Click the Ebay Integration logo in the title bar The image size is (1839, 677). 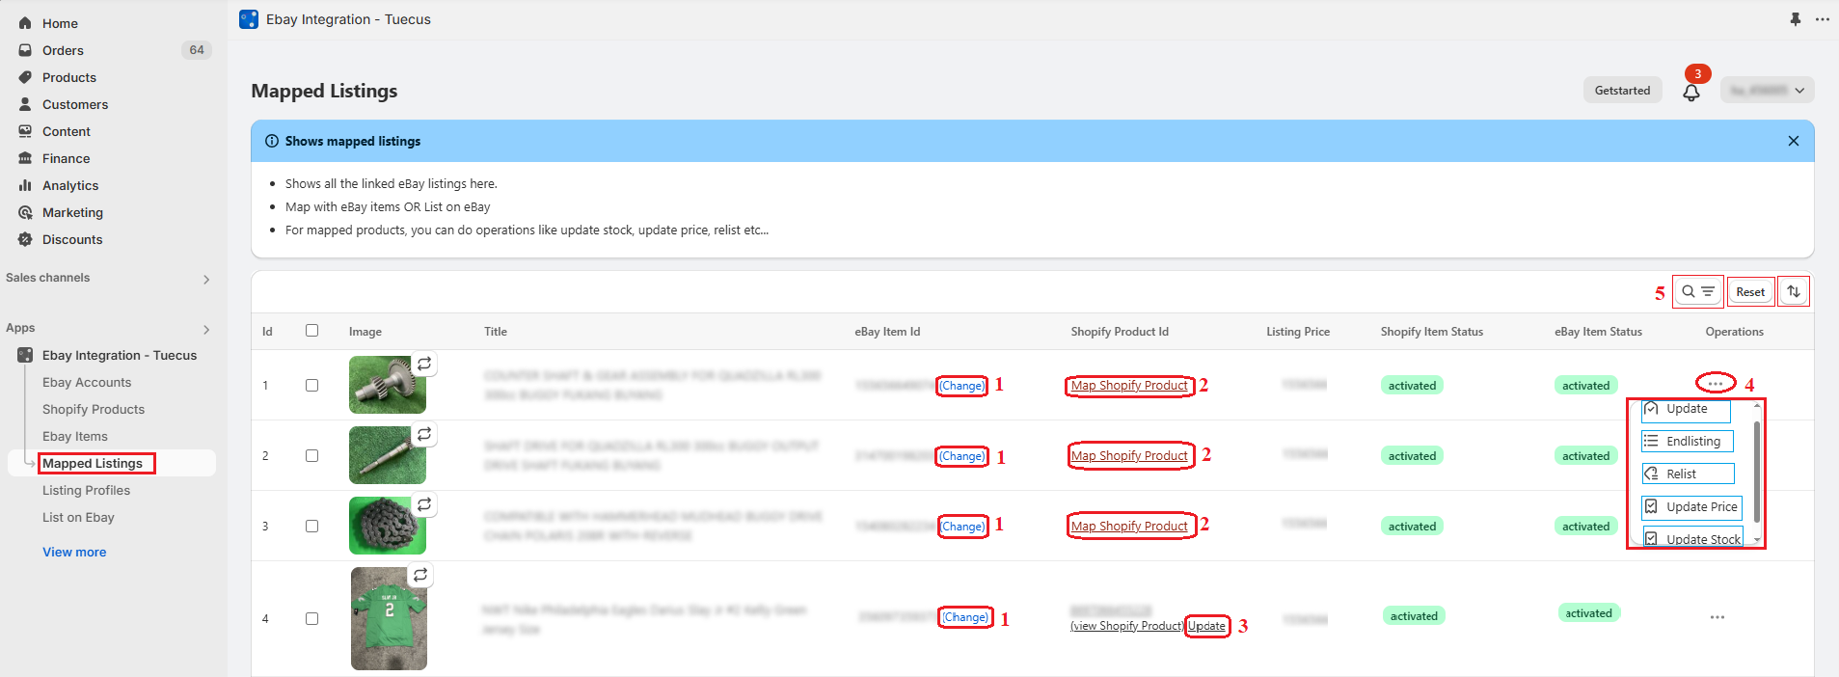pos(249,19)
